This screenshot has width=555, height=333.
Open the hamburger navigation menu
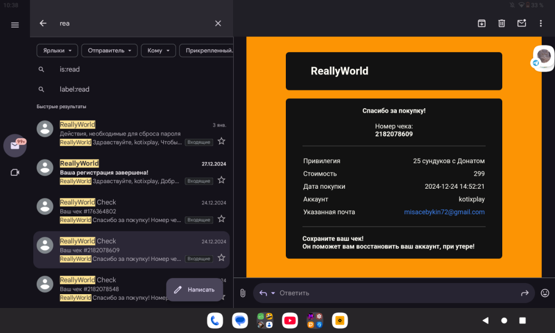pos(15,25)
